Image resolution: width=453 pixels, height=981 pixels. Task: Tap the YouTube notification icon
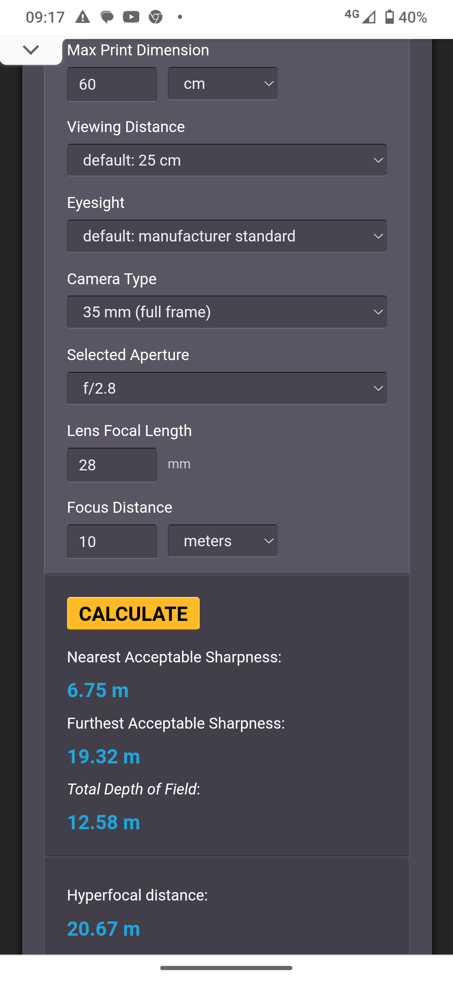[131, 17]
